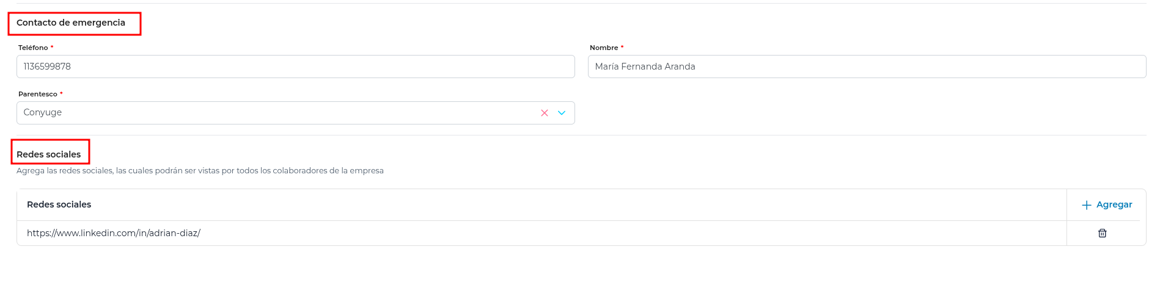Image resolution: width=1160 pixels, height=285 pixels.
Task: Clear the Parentesco selection with the red X
Action: [544, 113]
